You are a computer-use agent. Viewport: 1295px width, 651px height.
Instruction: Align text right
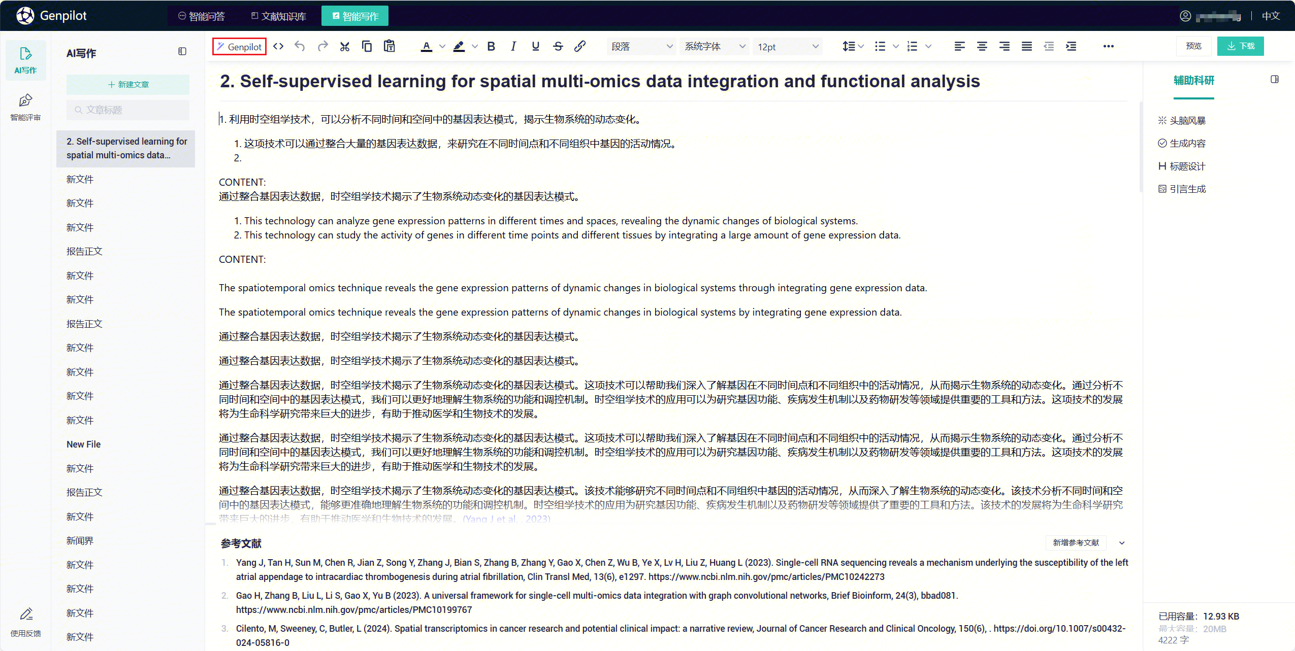tap(1005, 47)
